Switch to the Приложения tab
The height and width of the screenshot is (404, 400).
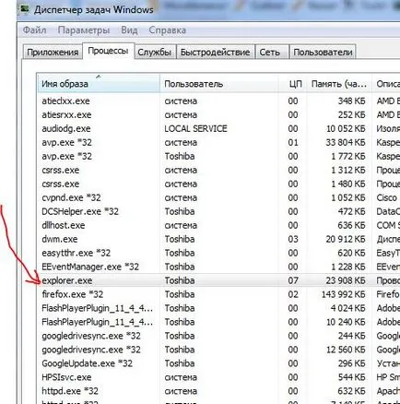53,53
